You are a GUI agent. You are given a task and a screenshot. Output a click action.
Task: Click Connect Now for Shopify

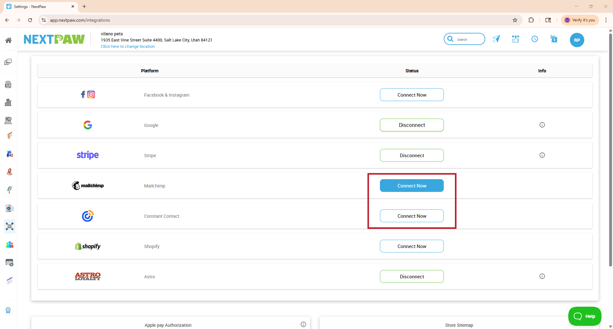tap(412, 246)
